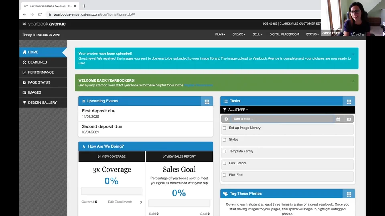
Task: Click the How Are We Doing icon
Action: [84, 146]
